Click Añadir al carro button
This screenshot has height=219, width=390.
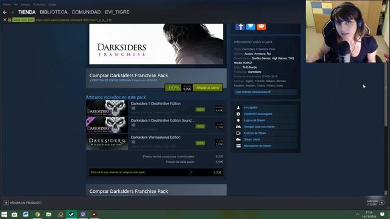[x=208, y=88]
